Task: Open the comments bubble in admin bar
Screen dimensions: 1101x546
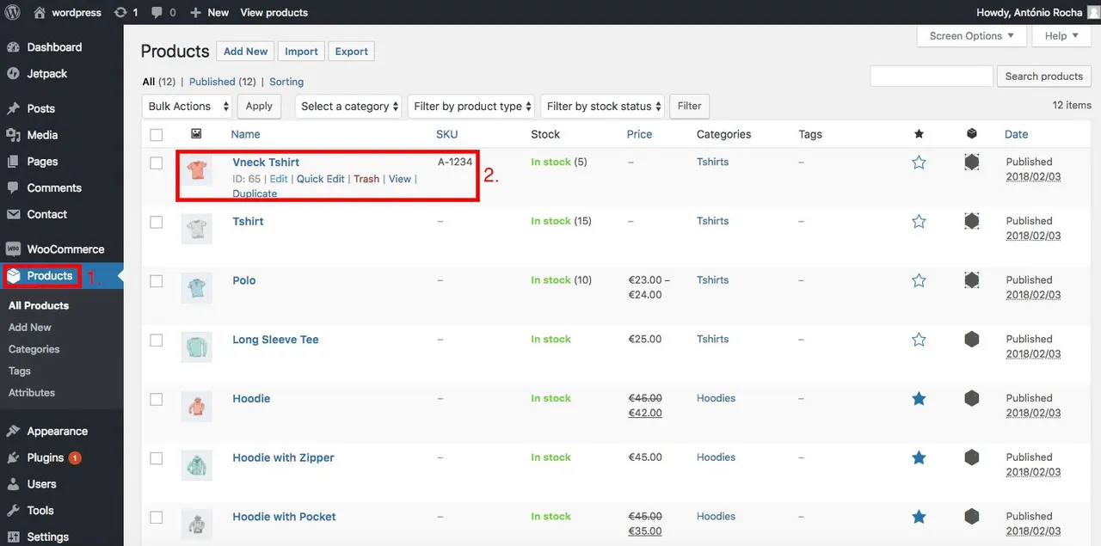Action: (157, 13)
